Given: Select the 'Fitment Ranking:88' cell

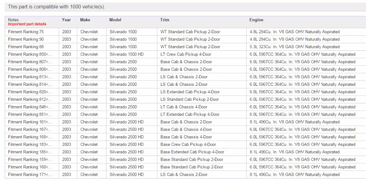Looking at the screenshot, I should point(32,47).
